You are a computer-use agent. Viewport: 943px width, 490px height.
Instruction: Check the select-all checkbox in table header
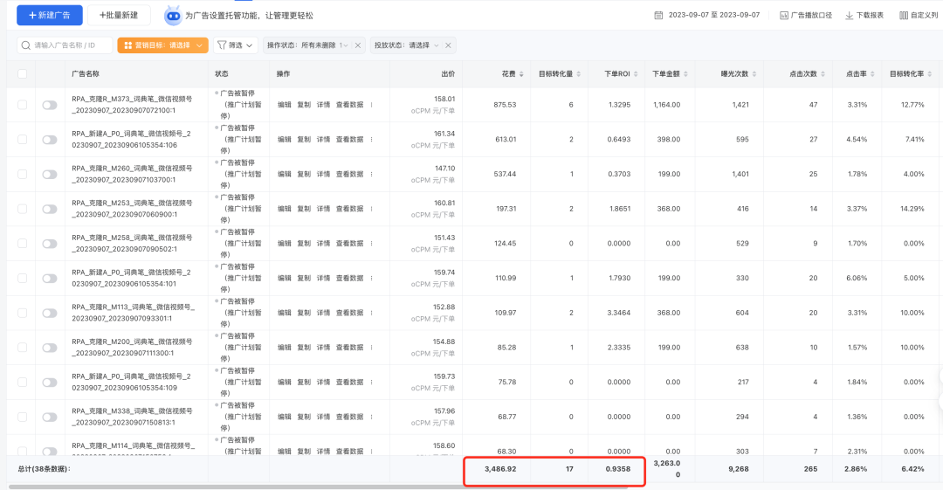click(22, 74)
